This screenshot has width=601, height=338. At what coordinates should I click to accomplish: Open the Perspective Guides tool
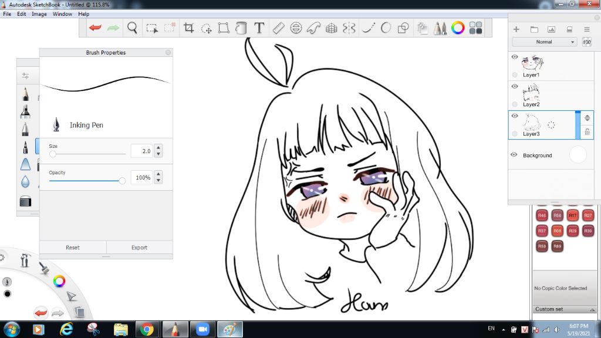point(331,28)
